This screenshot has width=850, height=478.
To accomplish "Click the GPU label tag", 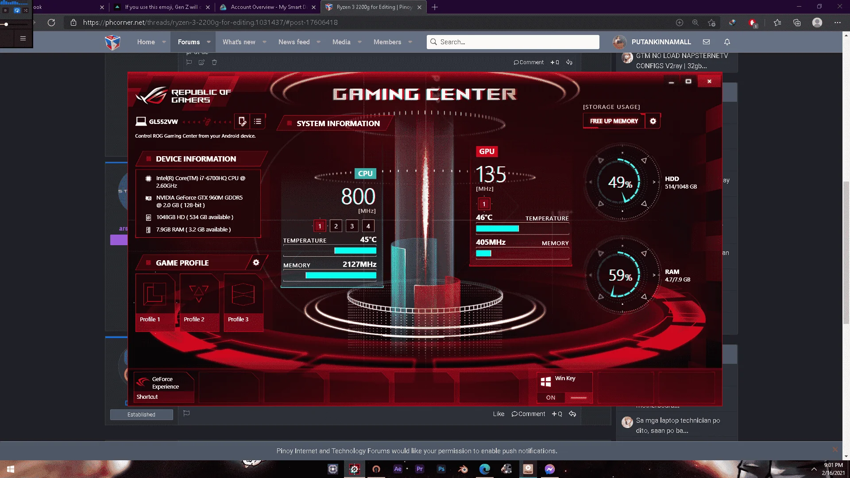I will pyautogui.click(x=487, y=151).
